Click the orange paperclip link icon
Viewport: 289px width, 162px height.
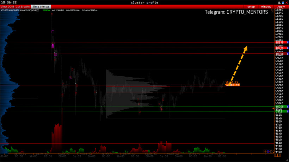click(x=272, y=11)
